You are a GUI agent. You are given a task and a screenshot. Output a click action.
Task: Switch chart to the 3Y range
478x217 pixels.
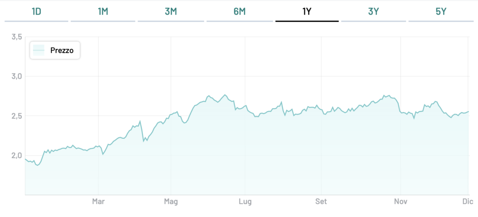(x=373, y=11)
